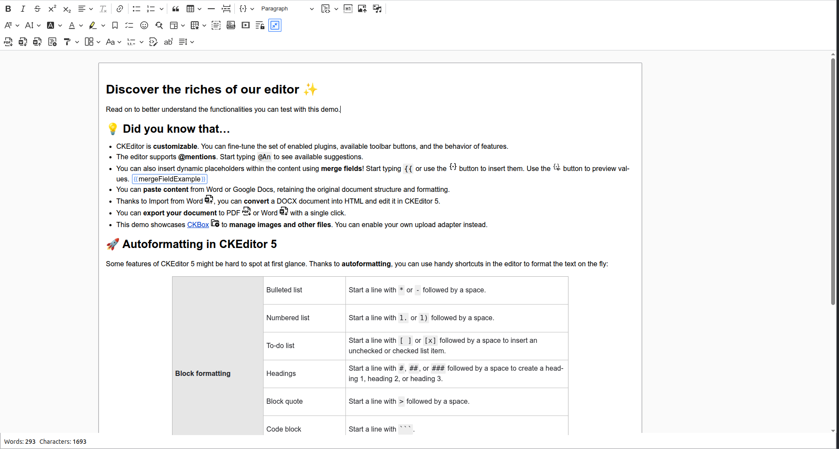Follow the CKBox link
Screen dimensions: 839x449
[x=198, y=225]
